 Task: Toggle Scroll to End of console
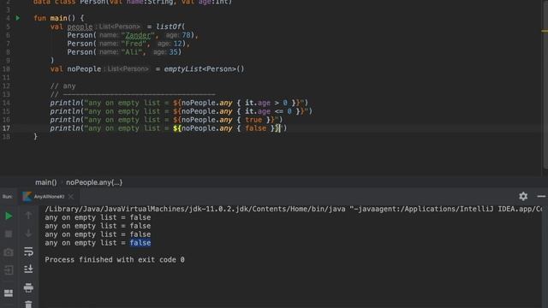[28, 269]
